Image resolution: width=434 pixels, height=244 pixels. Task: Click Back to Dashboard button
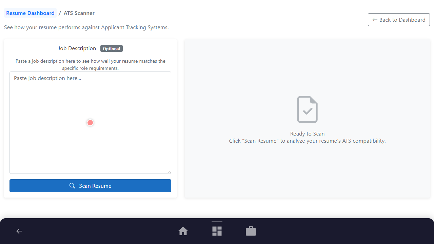(399, 20)
